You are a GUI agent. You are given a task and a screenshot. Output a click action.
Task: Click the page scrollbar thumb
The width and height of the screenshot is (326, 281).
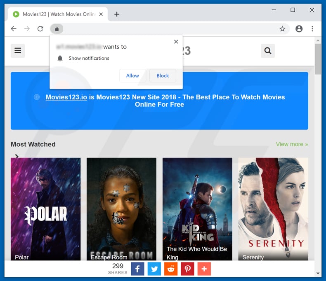[318, 59]
